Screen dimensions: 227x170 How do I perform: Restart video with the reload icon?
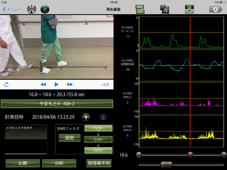(6, 85)
